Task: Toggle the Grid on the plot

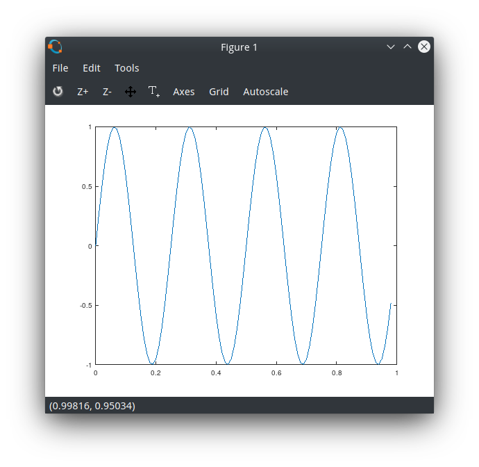Action: [219, 92]
